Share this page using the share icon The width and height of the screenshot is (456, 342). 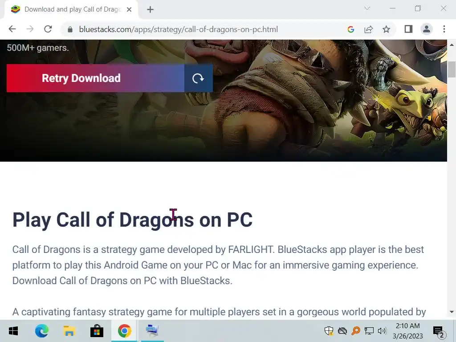tap(368, 29)
